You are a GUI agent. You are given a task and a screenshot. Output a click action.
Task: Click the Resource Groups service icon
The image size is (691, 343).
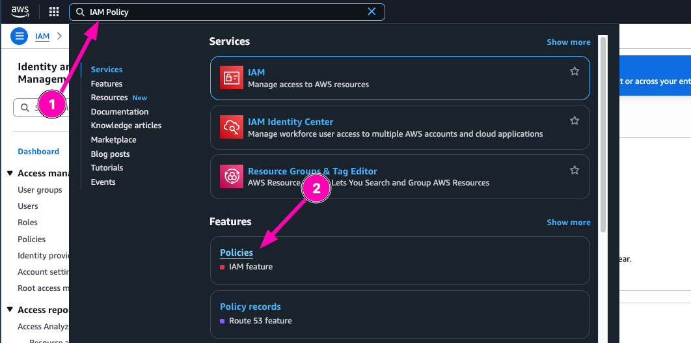pos(231,176)
